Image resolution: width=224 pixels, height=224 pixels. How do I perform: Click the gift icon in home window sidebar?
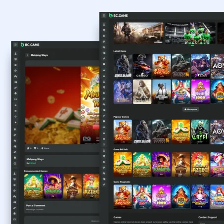pos(104,139)
